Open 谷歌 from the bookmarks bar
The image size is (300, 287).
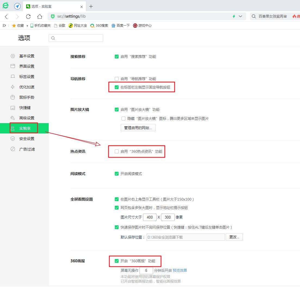[x=60, y=26]
